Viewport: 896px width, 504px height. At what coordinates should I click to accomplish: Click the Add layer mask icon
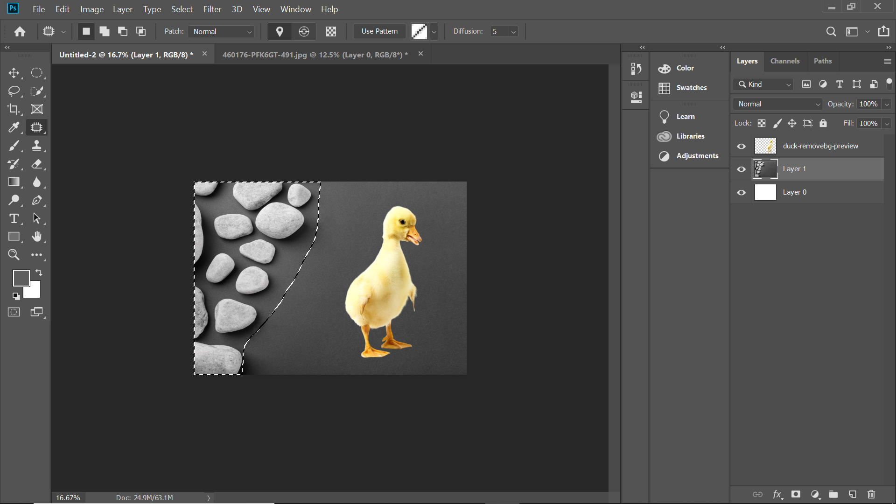tap(796, 494)
